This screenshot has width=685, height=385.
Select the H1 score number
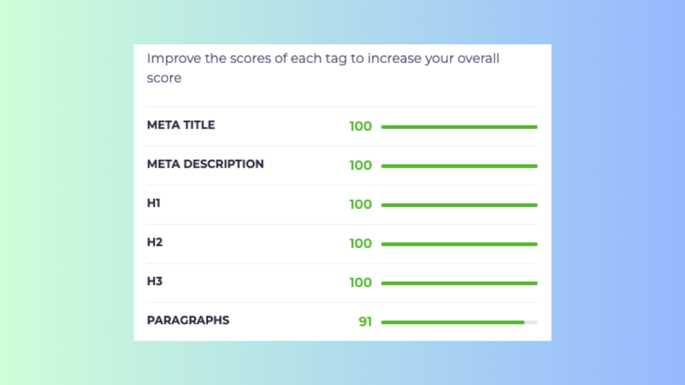tap(361, 205)
